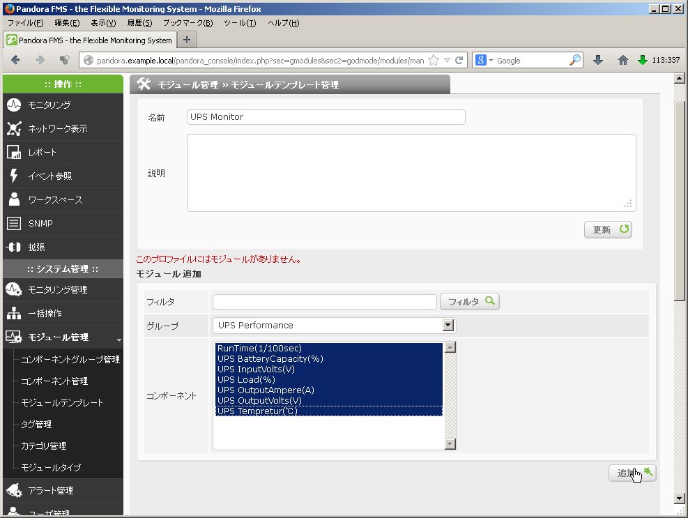
Task: Select UPS OutputVolts(V) component
Action: tap(328, 401)
